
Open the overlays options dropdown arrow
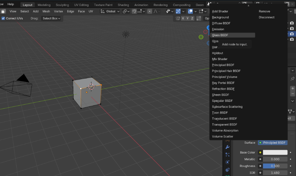195,11
